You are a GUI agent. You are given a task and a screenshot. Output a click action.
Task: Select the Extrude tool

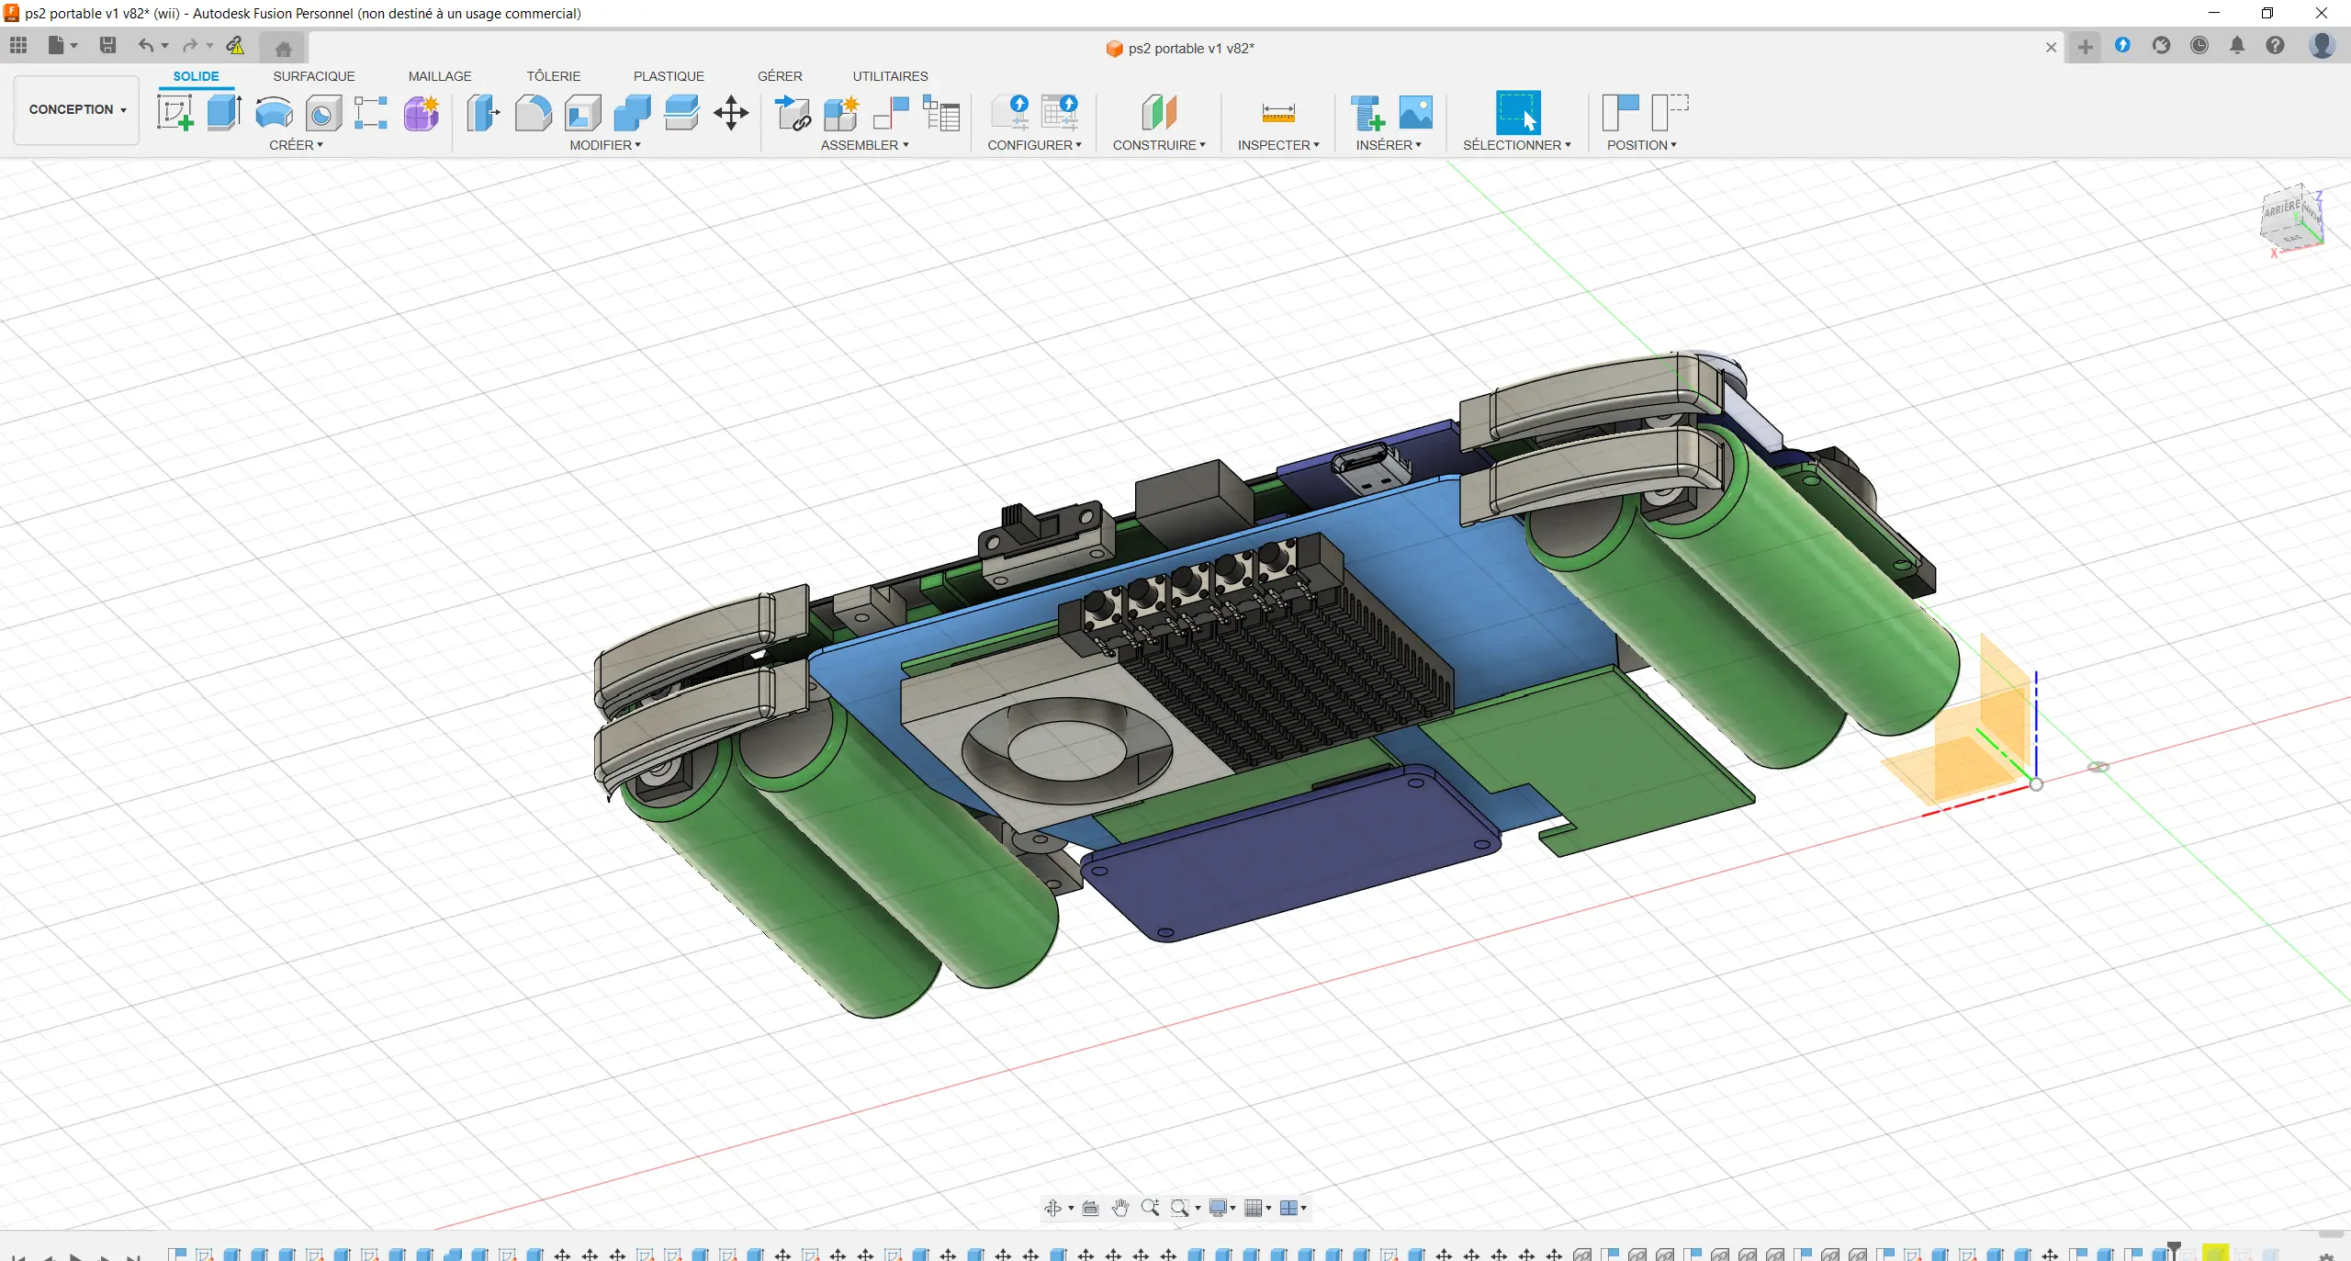(x=224, y=114)
